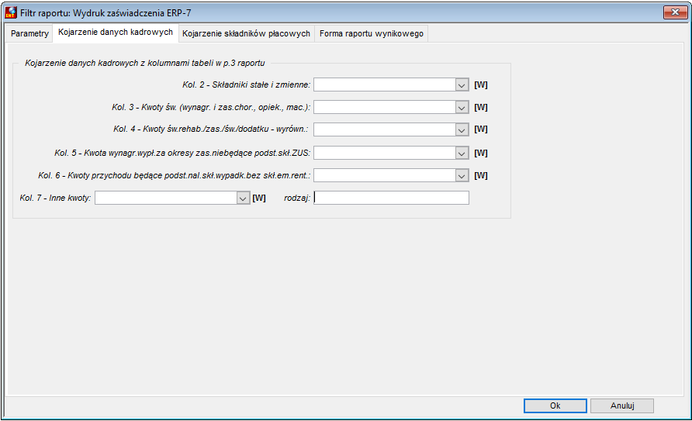Expand the Kol. 7 Inne kwoty dropdown
Screen dimensions: 692x421
point(243,198)
